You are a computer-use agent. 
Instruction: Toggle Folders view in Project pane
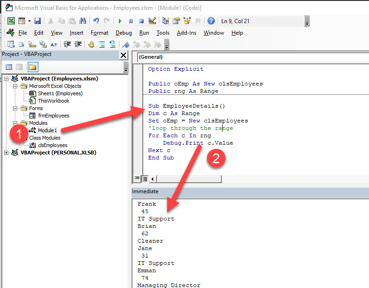click(32, 67)
